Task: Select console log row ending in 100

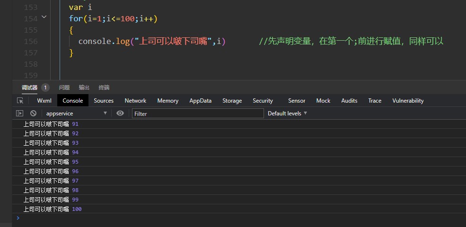Action: tap(239, 209)
